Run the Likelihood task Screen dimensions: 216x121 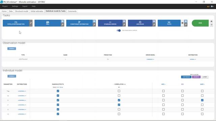pos(140,23)
